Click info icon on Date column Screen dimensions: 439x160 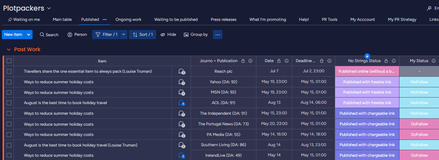point(286,61)
